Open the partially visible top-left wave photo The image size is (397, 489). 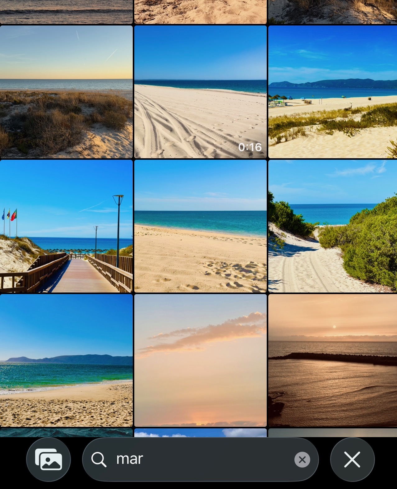pyautogui.click(x=66, y=12)
